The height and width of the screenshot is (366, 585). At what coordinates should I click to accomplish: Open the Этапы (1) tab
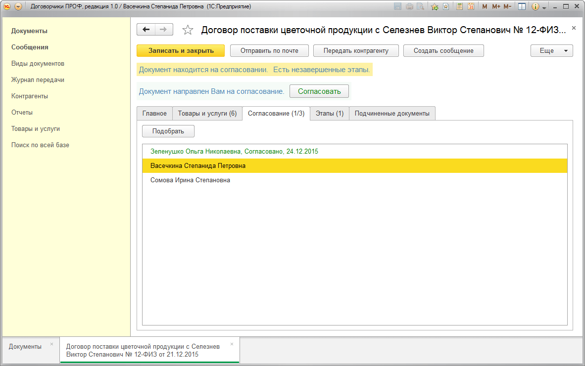(329, 113)
